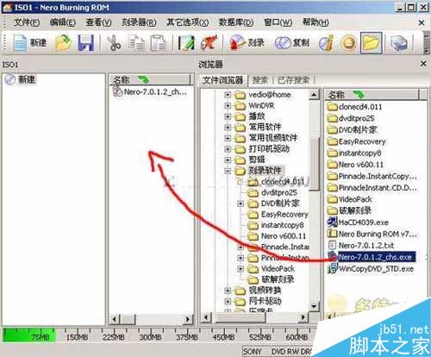Click the Paste clipboard icon
The width and height of the screenshot is (431, 357).
point(158,43)
